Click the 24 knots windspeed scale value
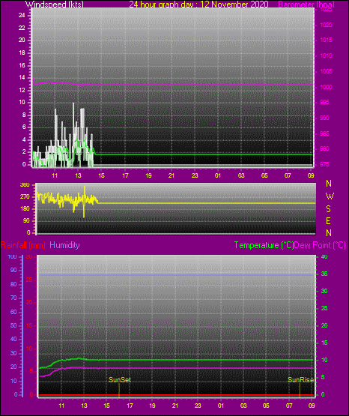This screenshot has height=416, width=349. tap(22, 16)
